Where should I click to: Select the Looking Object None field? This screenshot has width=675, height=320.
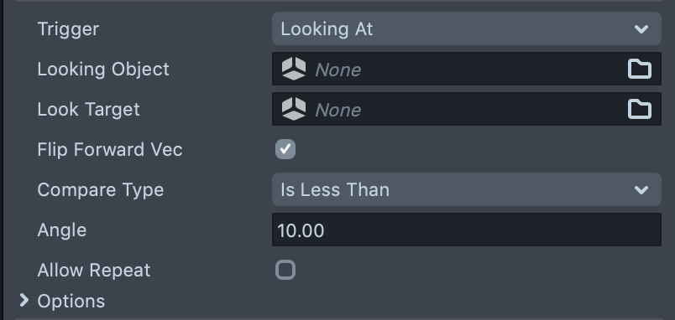[467, 69]
